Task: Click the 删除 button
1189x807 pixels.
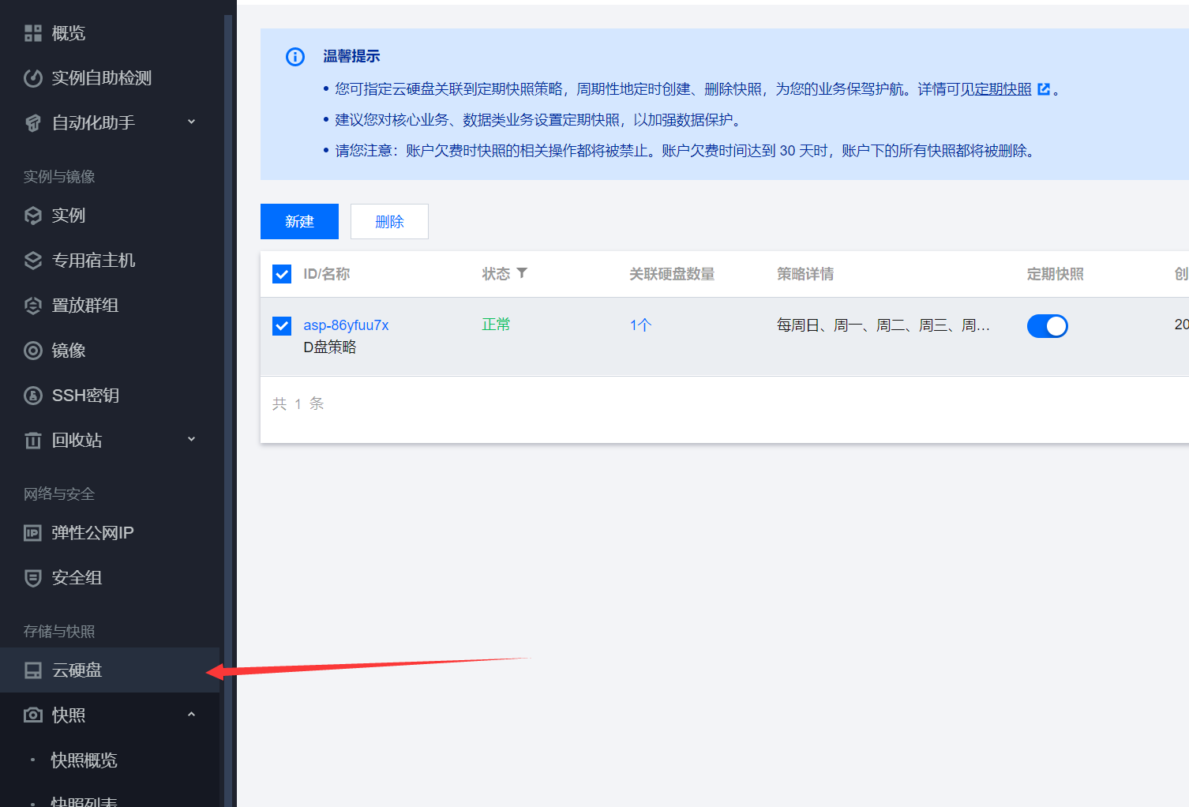Action: [389, 222]
